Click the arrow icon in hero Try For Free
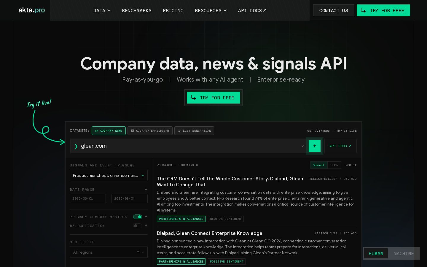The height and width of the screenshot is (267, 427). [193, 98]
